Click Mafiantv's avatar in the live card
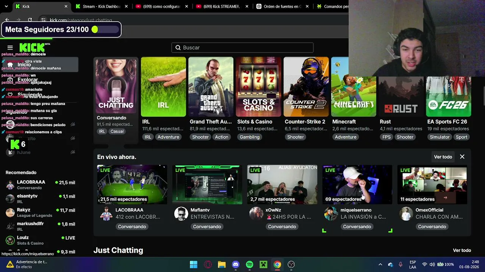This screenshot has height=272, width=485. click(181, 214)
